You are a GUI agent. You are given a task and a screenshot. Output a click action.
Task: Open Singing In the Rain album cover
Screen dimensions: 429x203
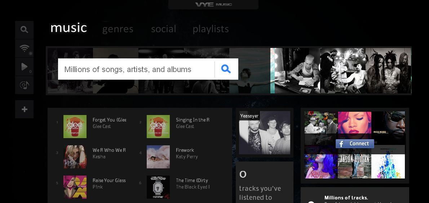click(158, 127)
